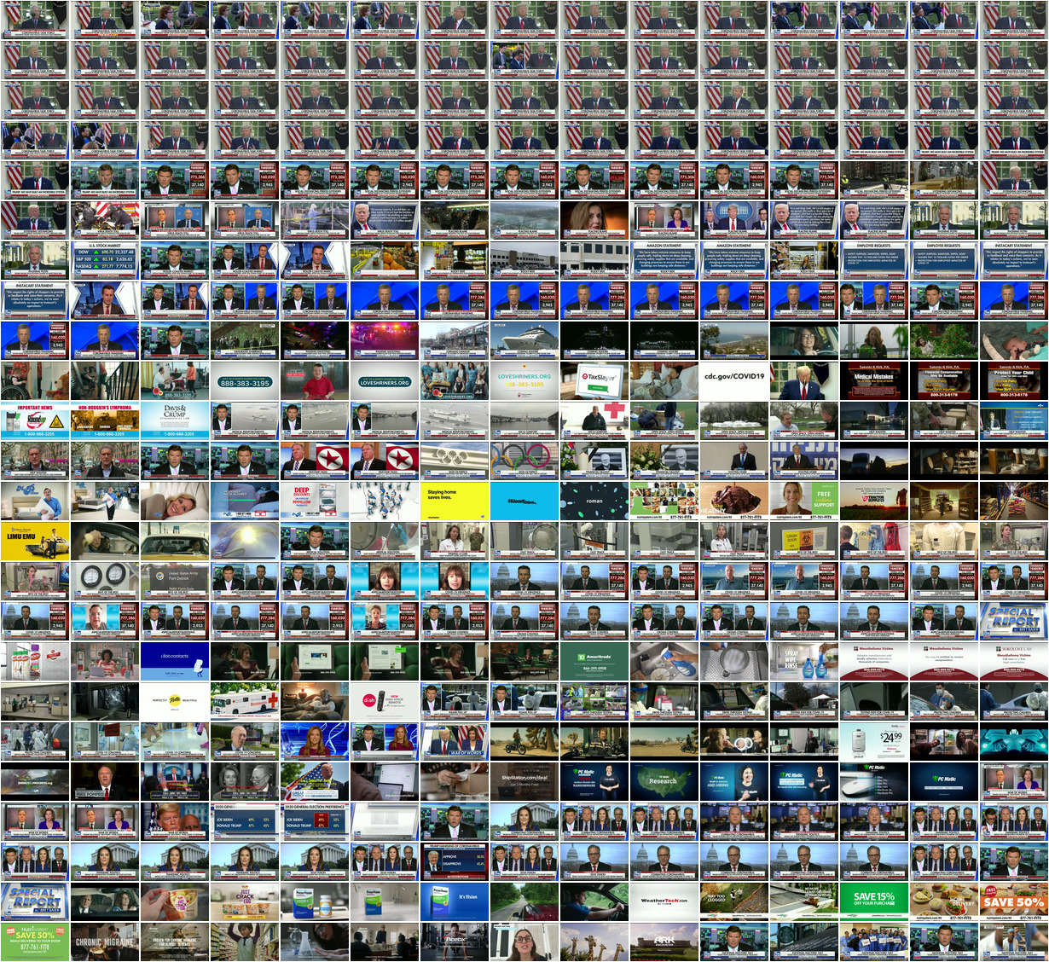Select the dark 'roman' logo frame
The height and width of the screenshot is (962, 1049).
(594, 501)
